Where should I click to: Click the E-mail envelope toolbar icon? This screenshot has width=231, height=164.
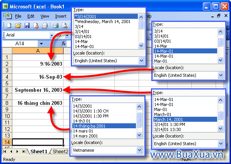click(x=45, y=25)
